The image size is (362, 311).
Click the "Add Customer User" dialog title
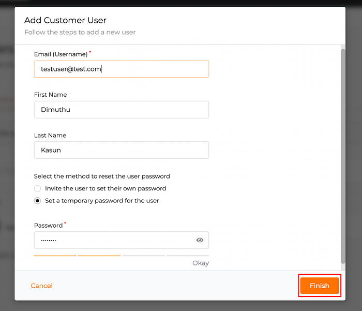(x=65, y=20)
